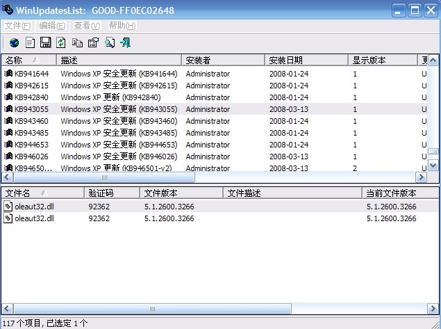The height and width of the screenshot is (329, 441).
Task: Click description 'Windows XP 更新 (KB946501-v2)'
Action: (116, 168)
